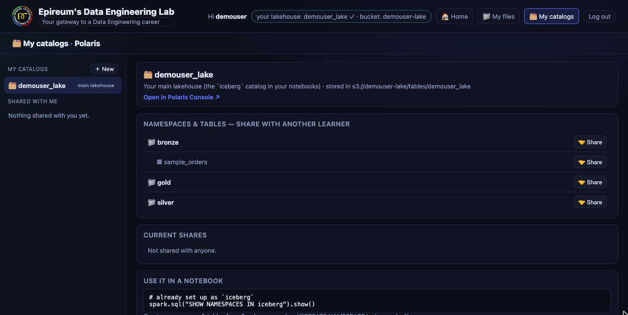This screenshot has width=628, height=315.
Task: Share the silver namespace
Action: (590, 202)
